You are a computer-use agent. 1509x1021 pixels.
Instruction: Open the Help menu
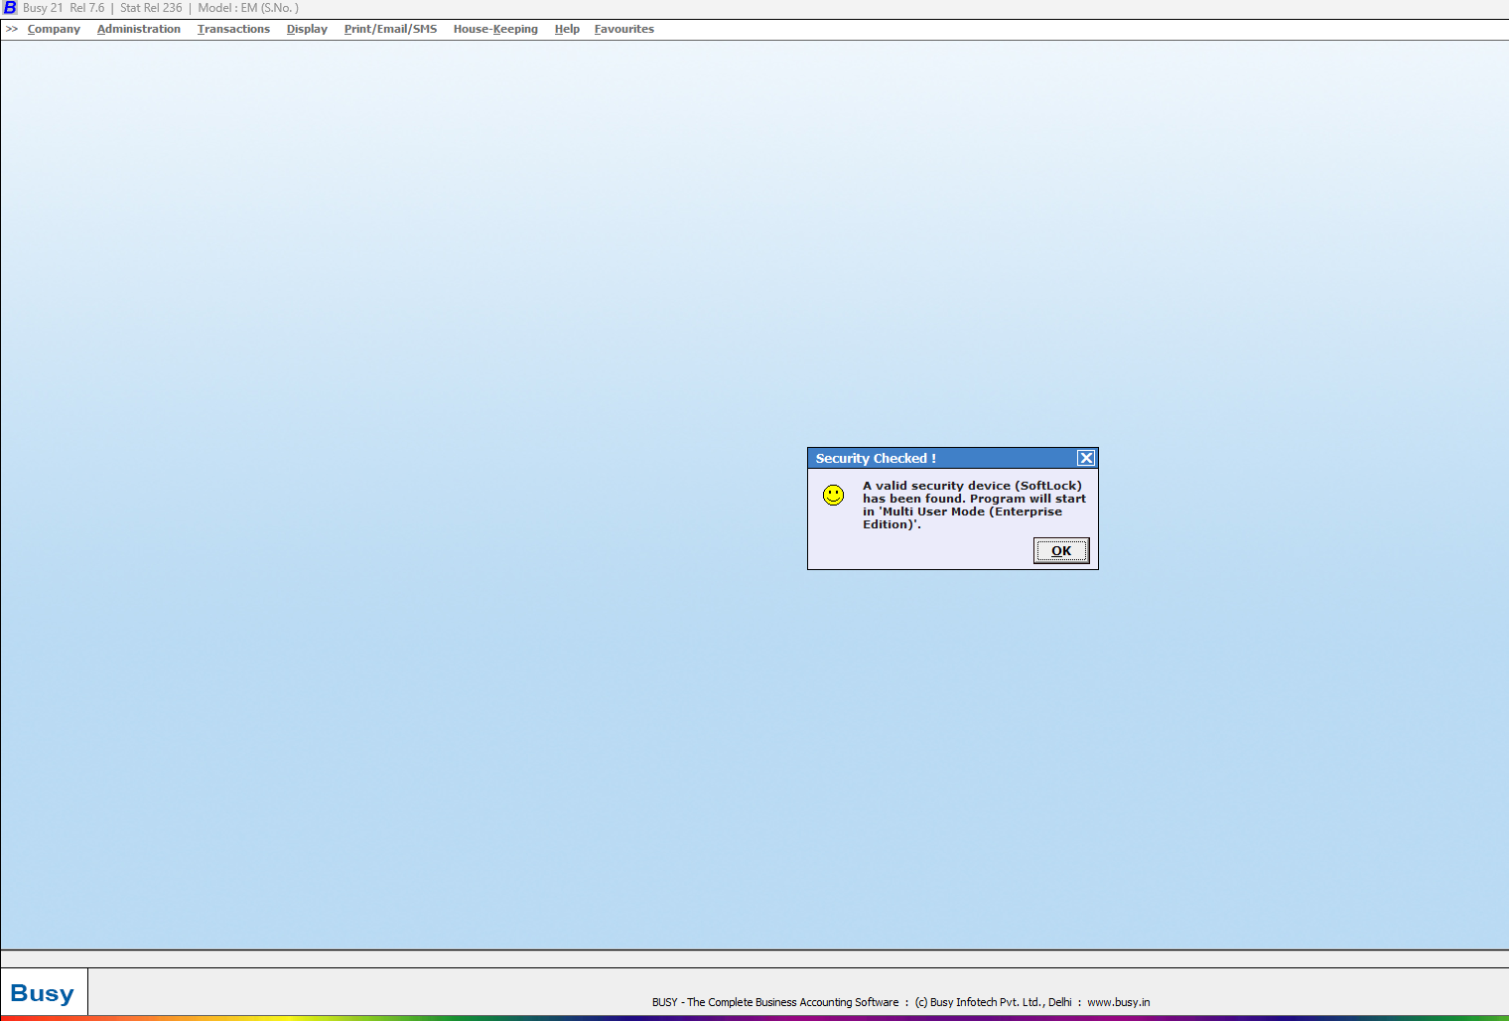[567, 29]
